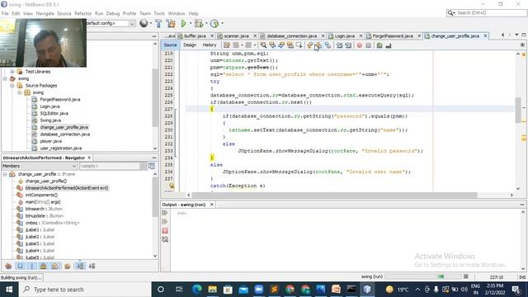Click the Shift Line Right icon
The width and height of the screenshot is (528, 297).
click(348, 45)
